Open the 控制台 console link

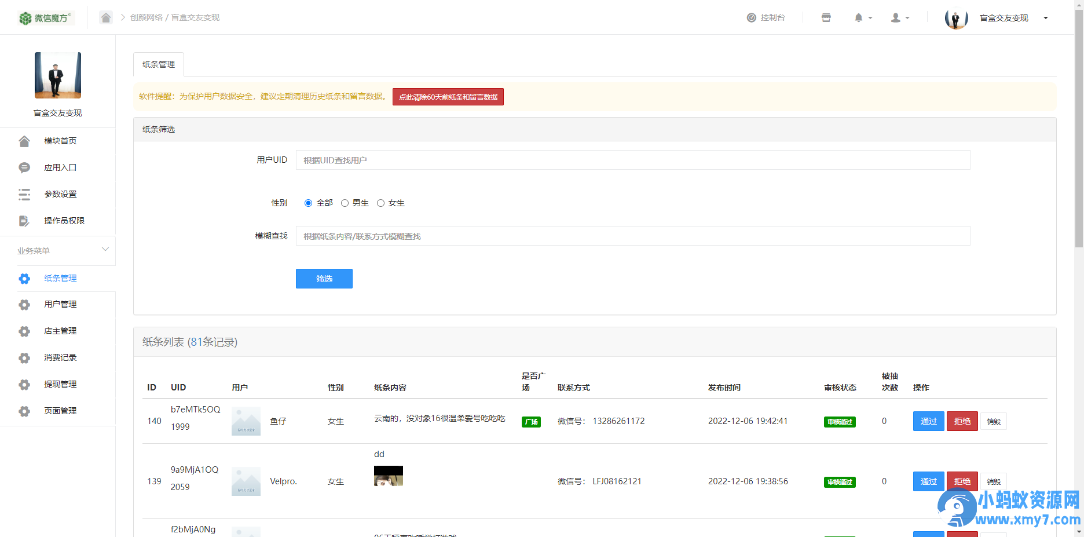tap(766, 17)
